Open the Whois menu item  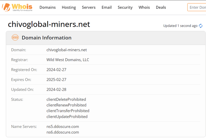point(144,7)
